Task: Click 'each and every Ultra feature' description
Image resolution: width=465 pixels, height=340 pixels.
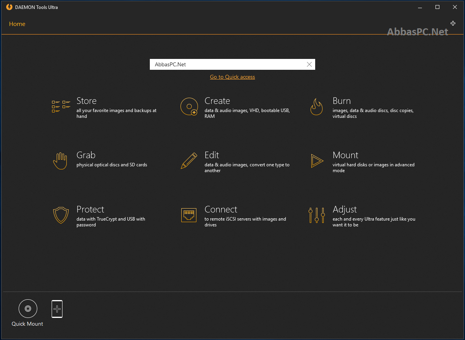Action: click(374, 222)
